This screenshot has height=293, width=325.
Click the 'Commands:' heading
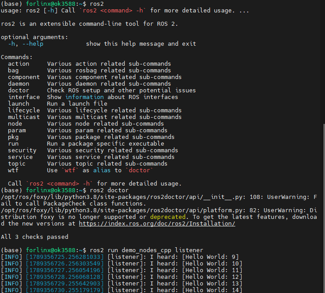click(x=17, y=57)
